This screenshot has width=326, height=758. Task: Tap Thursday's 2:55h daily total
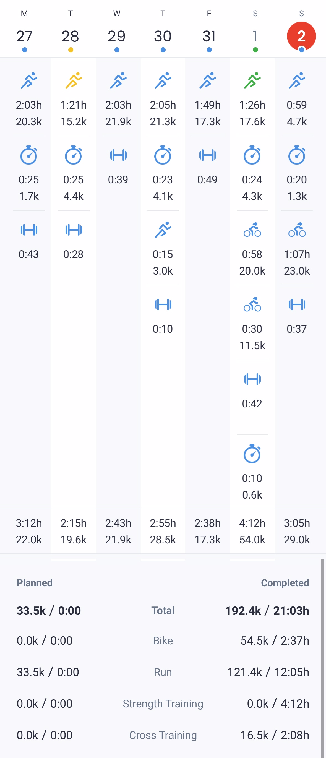click(x=163, y=523)
